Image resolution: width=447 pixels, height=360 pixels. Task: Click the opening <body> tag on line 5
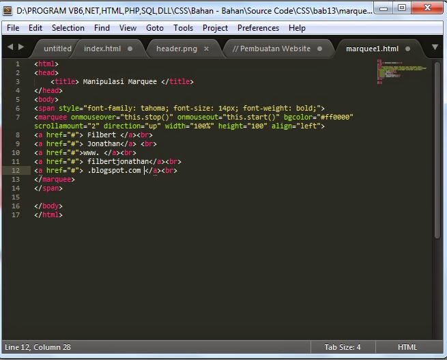46,100
